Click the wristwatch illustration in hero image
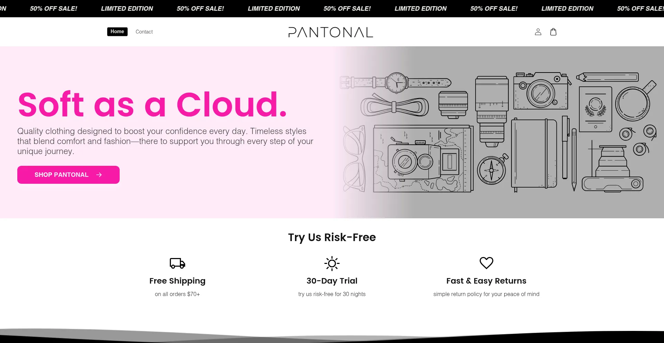 point(396,83)
